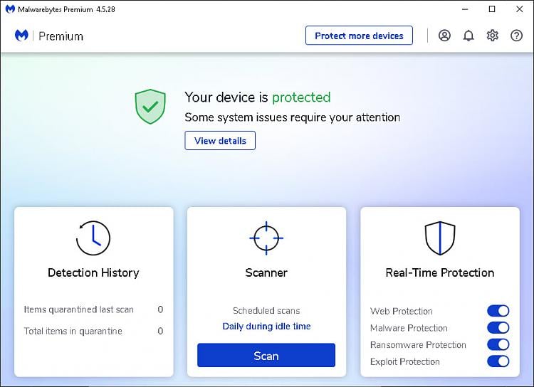
Task: Open settings gear icon
Action: [x=492, y=36]
